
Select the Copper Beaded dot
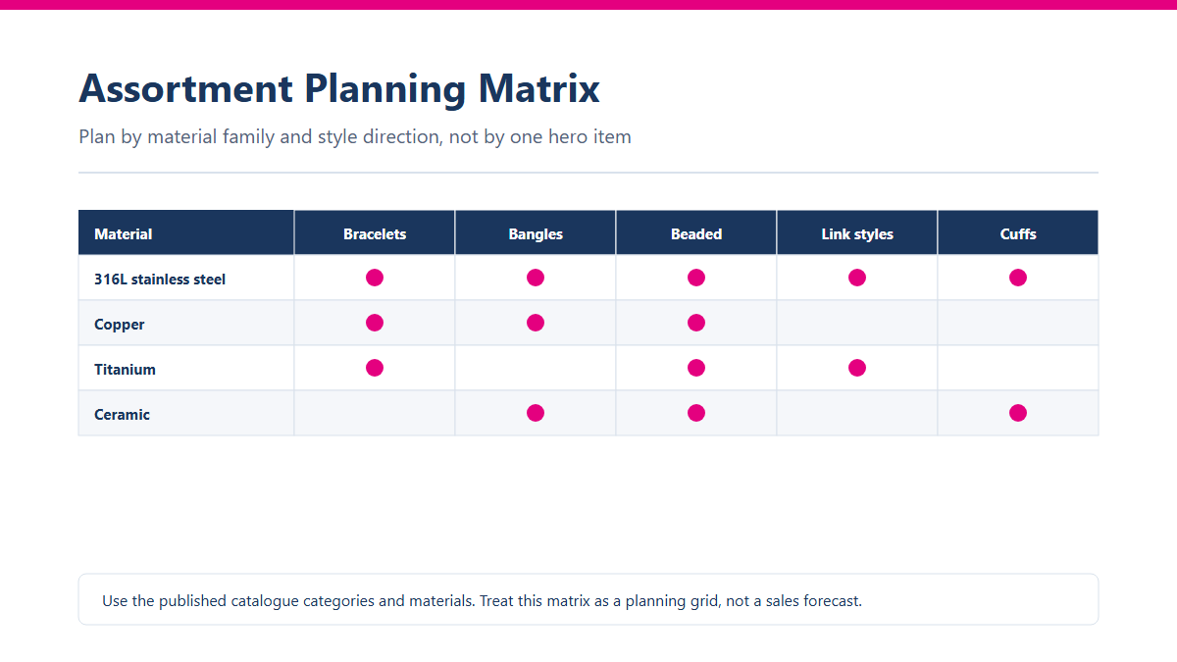coord(696,323)
